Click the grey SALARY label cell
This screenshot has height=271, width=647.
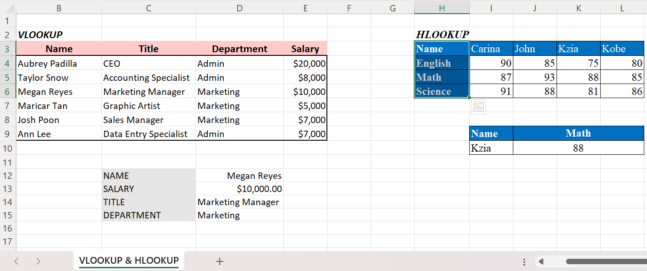[x=149, y=189]
